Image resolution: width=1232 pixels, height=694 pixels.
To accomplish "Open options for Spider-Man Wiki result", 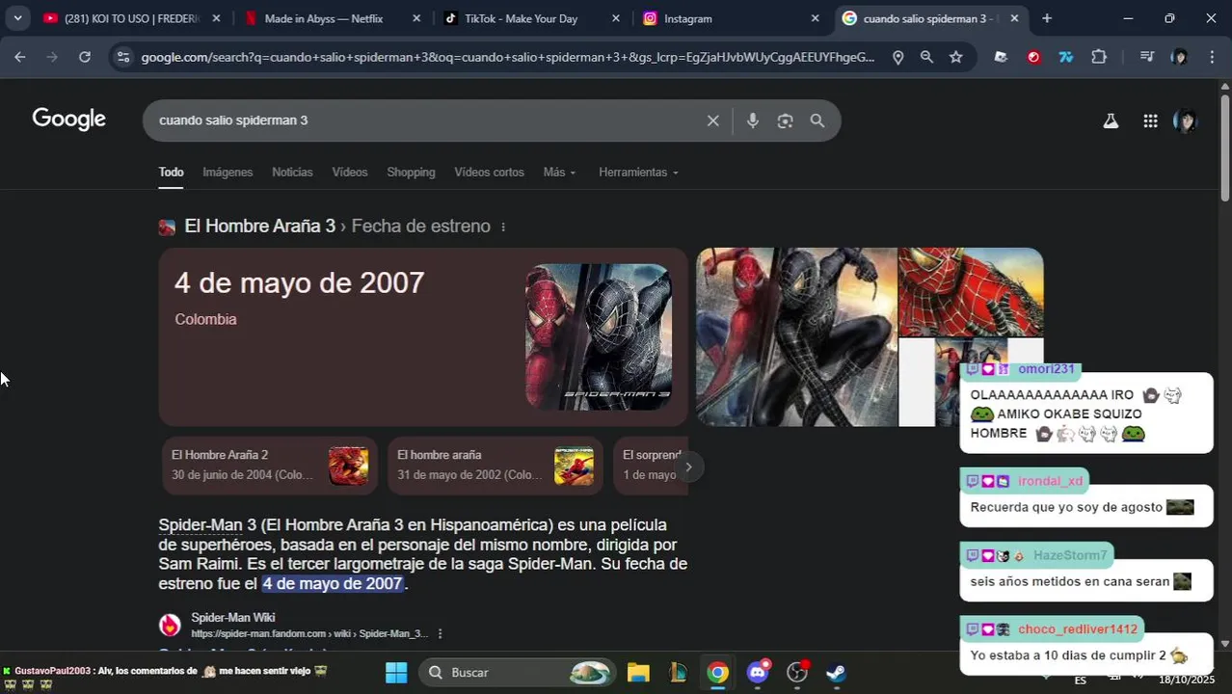I will tap(440, 633).
